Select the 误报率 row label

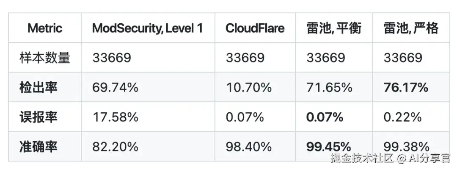(x=39, y=117)
